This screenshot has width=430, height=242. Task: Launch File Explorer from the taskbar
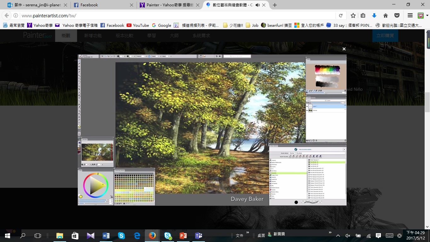coord(59,235)
